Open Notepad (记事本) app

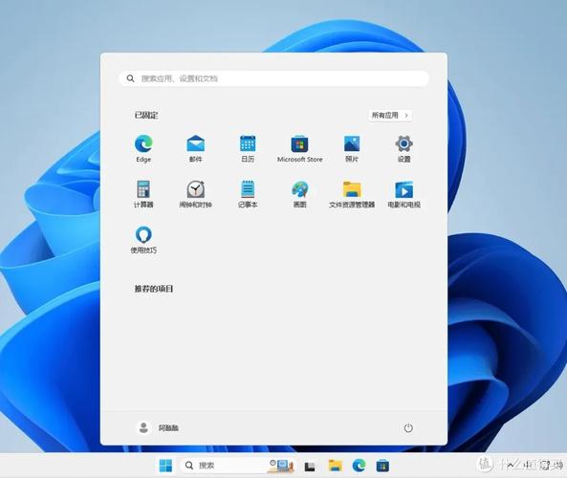coord(248,194)
